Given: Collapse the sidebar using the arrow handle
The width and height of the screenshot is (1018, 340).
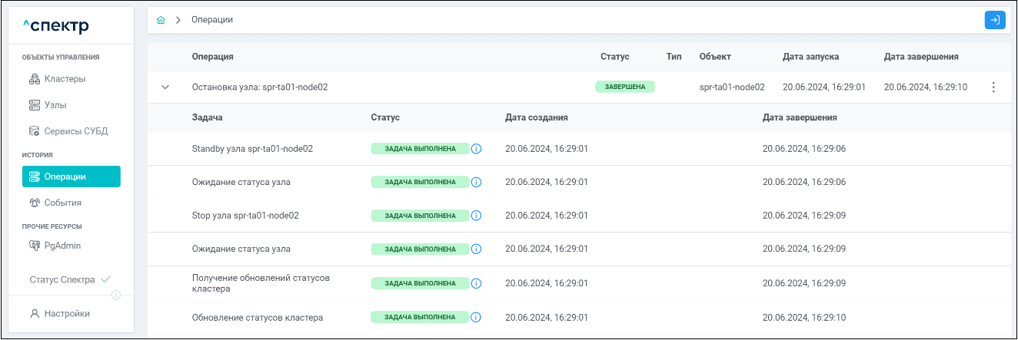Looking at the screenshot, I should [116, 295].
